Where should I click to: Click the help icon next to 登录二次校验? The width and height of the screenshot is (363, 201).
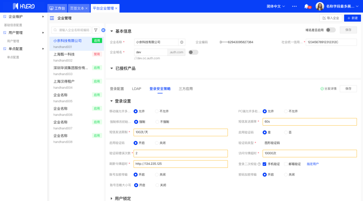(259, 164)
